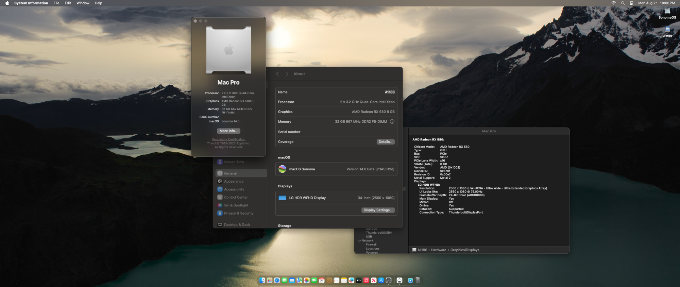The width and height of the screenshot is (680, 287).
Task: Click the Wi-Fi status icon
Action: point(614,3)
